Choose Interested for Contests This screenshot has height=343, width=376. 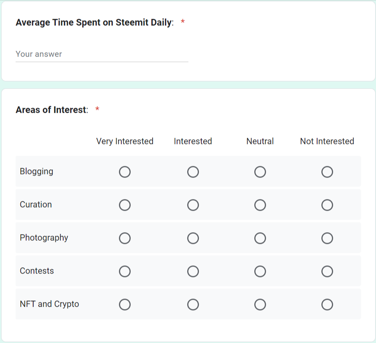click(193, 271)
